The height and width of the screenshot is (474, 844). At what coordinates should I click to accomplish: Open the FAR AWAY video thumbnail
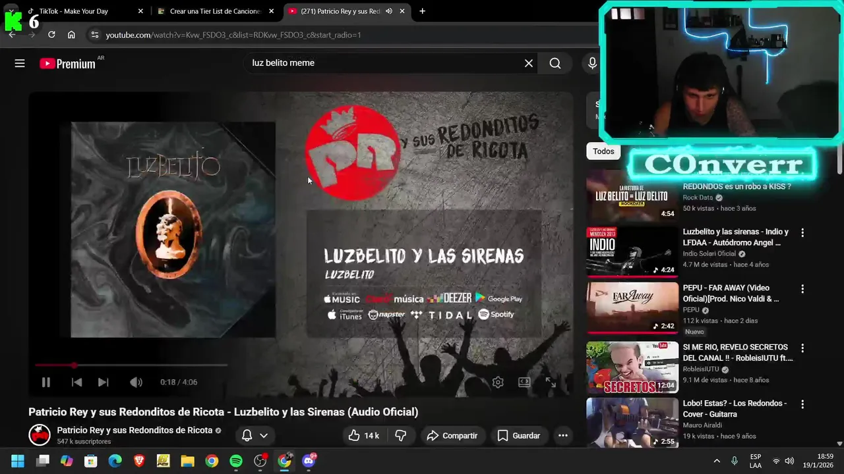(632, 308)
